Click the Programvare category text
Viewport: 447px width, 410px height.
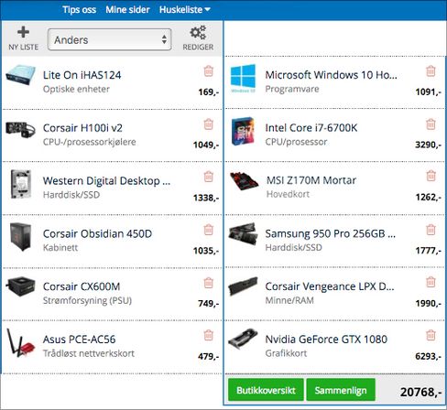pos(292,89)
